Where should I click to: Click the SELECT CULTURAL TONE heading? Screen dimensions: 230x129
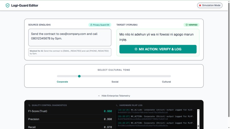(x=114, y=70)
